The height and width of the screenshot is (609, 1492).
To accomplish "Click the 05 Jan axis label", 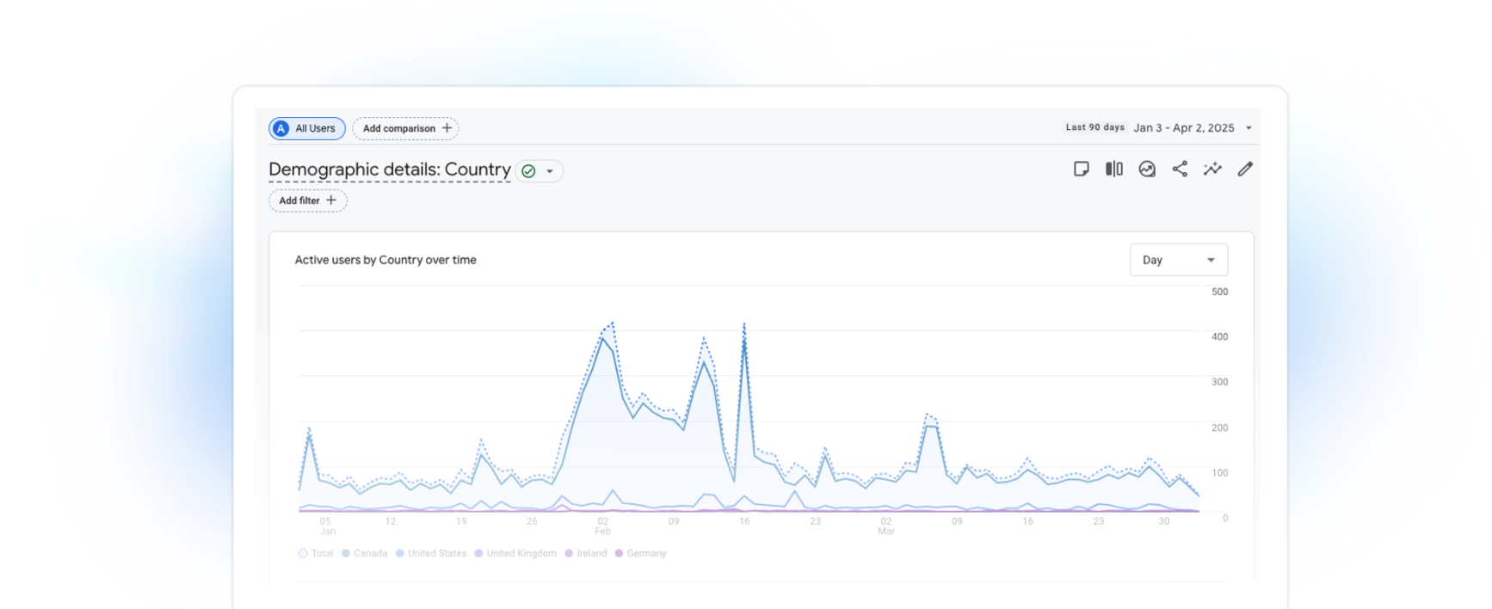I will pos(326,526).
